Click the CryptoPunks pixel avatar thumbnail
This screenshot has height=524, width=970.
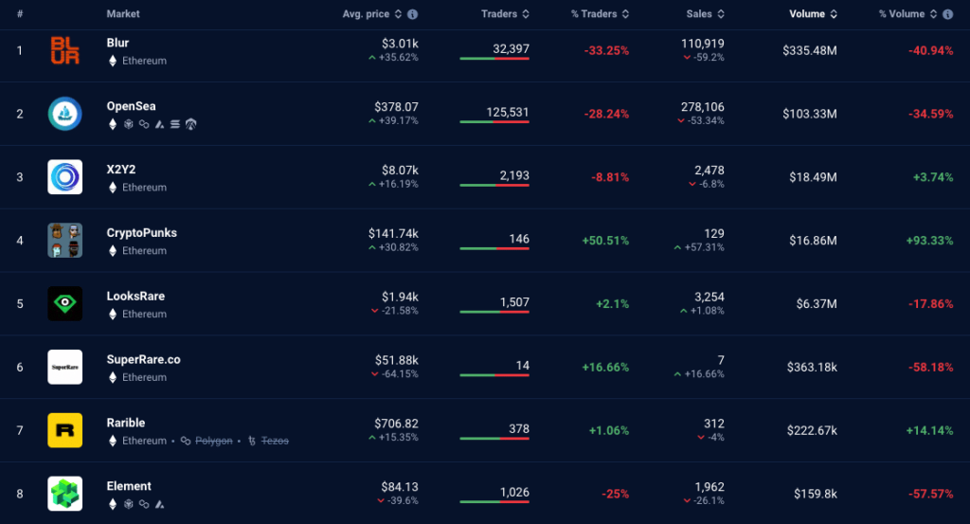[x=64, y=241]
